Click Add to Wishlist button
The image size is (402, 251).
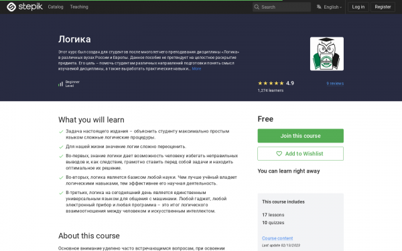click(x=300, y=154)
